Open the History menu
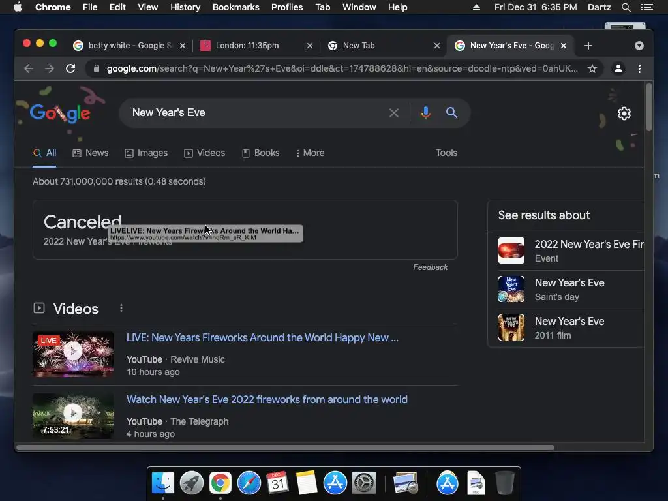The image size is (668, 501). coord(185,7)
